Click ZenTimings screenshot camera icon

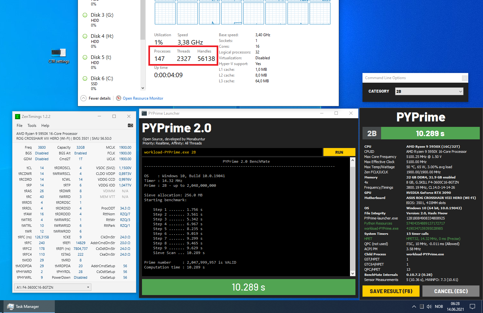coord(130,125)
